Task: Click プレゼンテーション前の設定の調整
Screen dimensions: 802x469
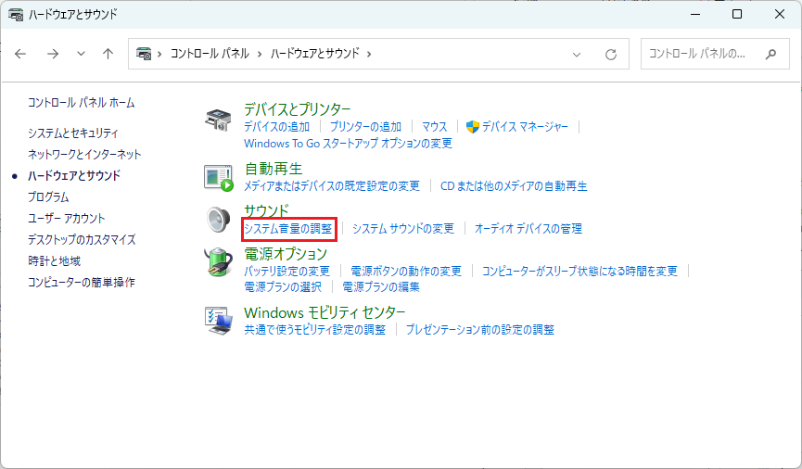Action: click(x=480, y=329)
